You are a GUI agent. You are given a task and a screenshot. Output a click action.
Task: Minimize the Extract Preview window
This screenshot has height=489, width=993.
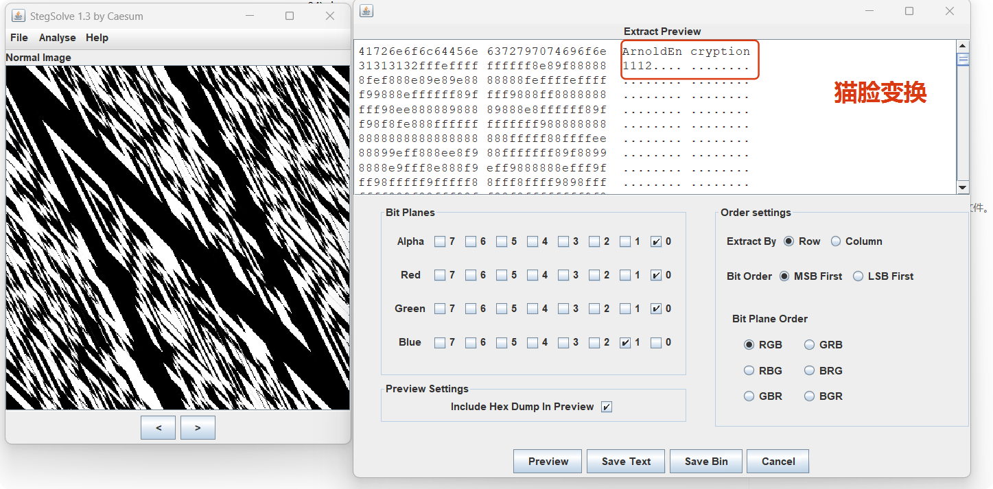coord(869,11)
